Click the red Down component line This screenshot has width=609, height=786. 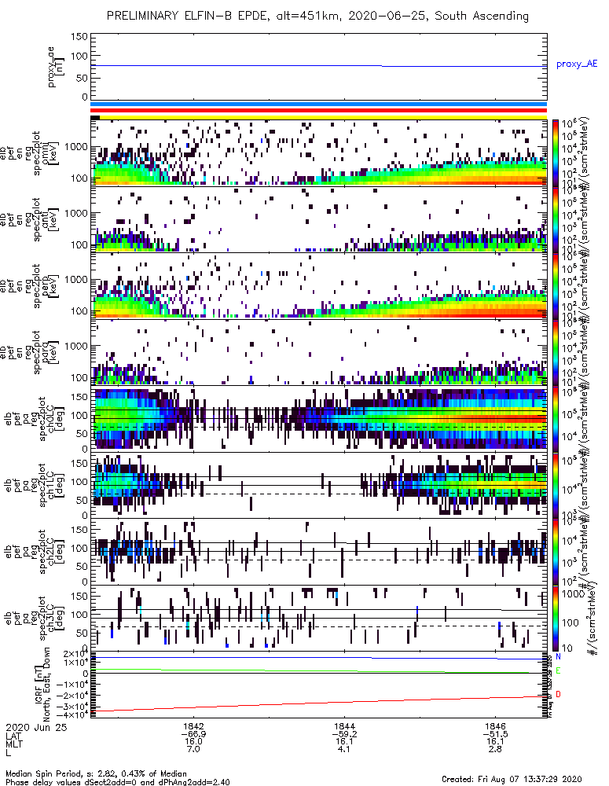pyautogui.click(x=319, y=703)
